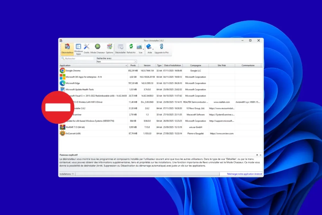Click 'Téléchargez notre application Android' link
Image resolution: width=322 pixels, height=215 pixels.
coord(245,174)
